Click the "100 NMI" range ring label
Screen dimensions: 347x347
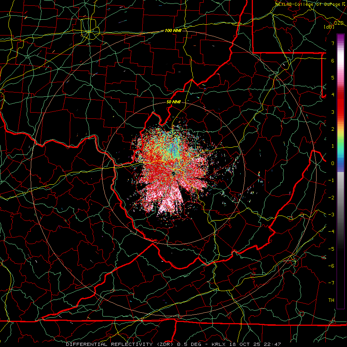coord(173,30)
